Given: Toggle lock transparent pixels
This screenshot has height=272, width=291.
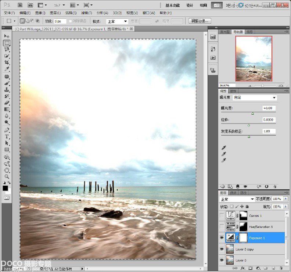Looking at the screenshot, I should (x=231, y=207).
